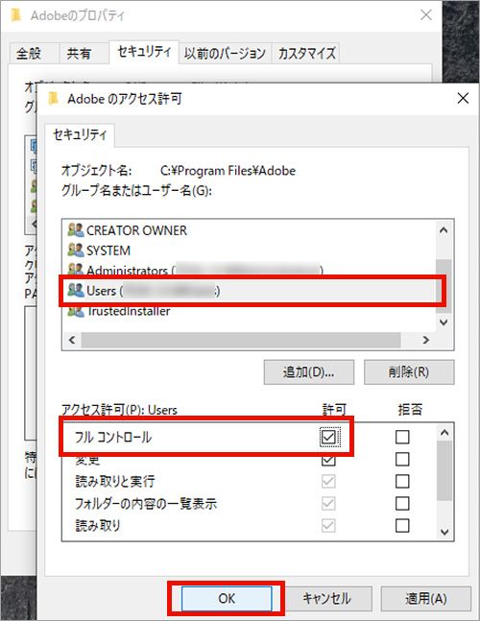Select SYSTEM in group list
The width and height of the screenshot is (480, 621).
tap(99, 251)
